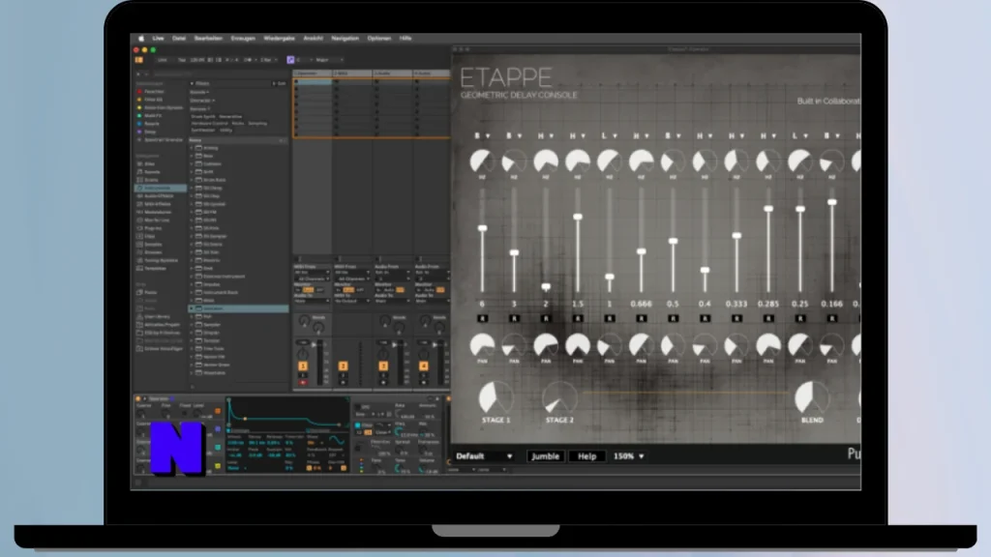This screenshot has width=991, height=557.
Task: Toggle the Operator device on/off button
Action: click(137, 399)
